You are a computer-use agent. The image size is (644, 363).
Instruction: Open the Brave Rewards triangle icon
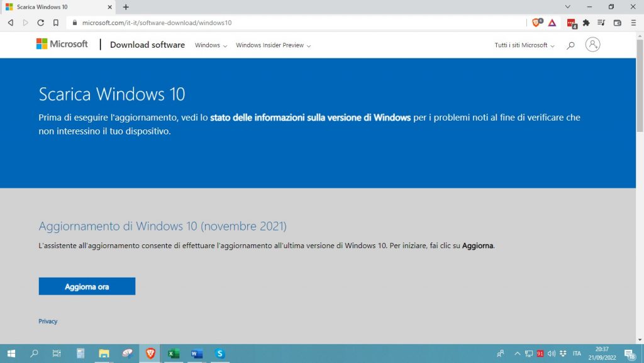tap(552, 23)
